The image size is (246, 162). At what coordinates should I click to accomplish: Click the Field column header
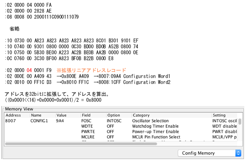86,115
